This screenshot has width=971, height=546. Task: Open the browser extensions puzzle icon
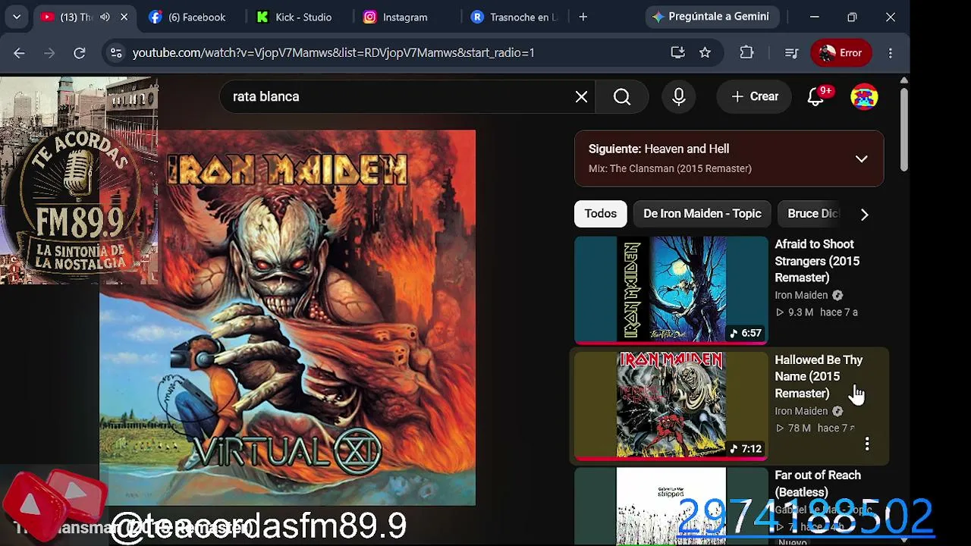[x=746, y=52]
